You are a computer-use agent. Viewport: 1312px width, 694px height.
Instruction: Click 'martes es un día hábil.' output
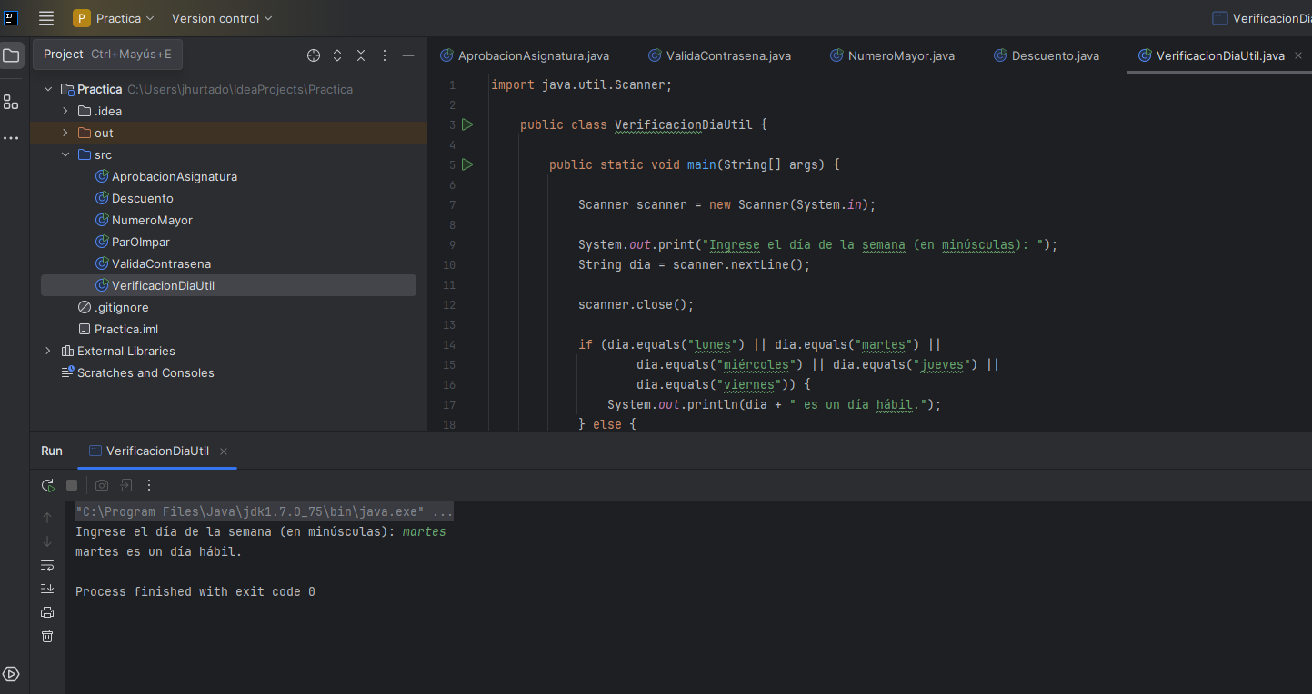tap(159, 551)
